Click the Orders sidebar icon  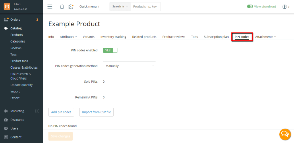tap(6, 20)
